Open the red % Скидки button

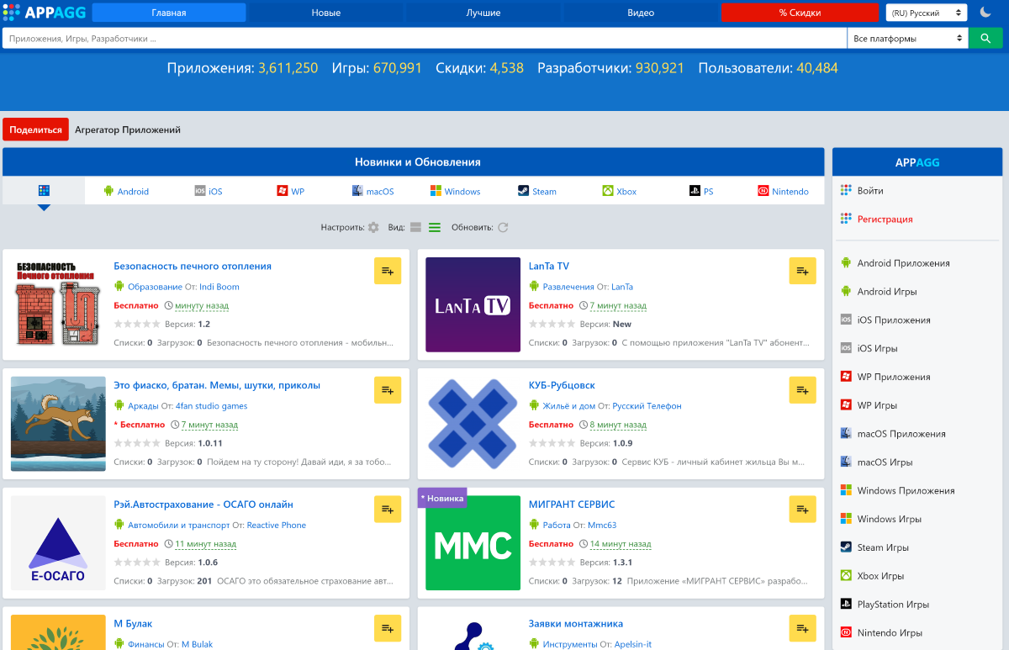click(800, 13)
